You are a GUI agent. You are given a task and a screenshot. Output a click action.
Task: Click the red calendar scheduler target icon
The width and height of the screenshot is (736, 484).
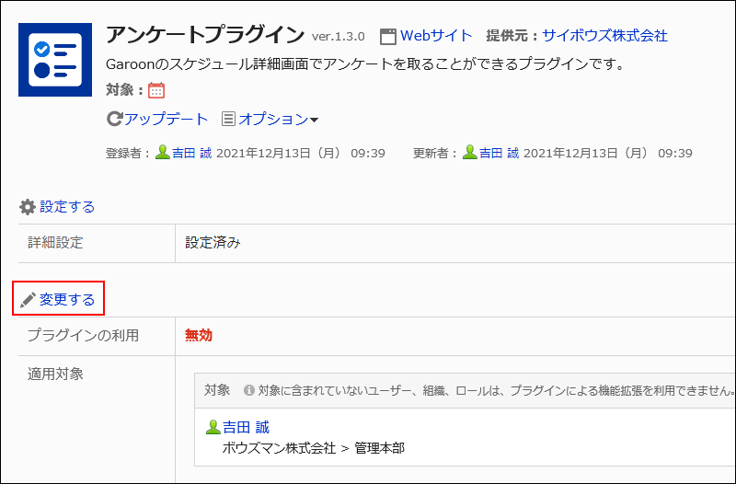pos(156,90)
